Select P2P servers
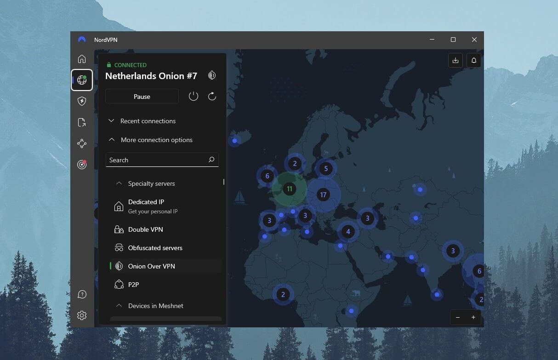This screenshot has height=360, width=558. tap(165, 285)
